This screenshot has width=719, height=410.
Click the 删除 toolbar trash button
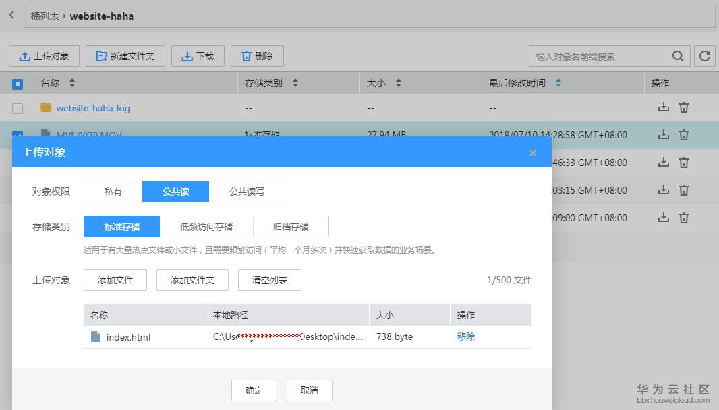[257, 56]
